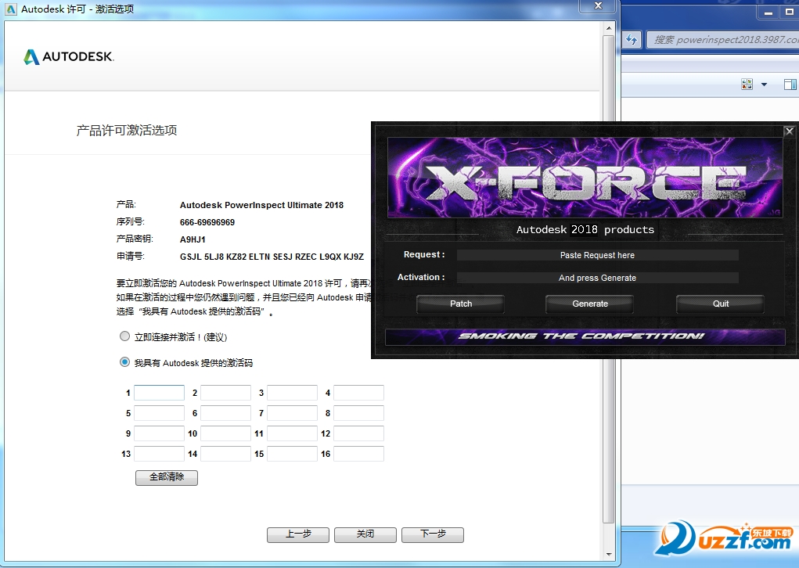Click activation code field 6
The height and width of the screenshot is (568, 799).
pos(225,413)
